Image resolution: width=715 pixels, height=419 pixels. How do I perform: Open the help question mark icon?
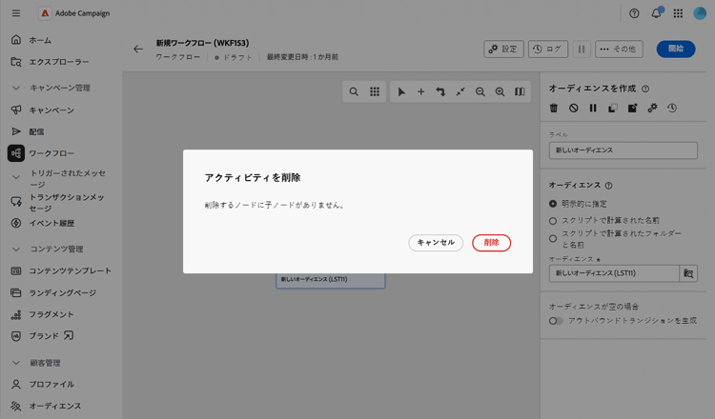634,13
